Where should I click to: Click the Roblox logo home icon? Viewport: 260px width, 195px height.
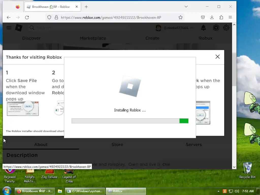[19, 28]
